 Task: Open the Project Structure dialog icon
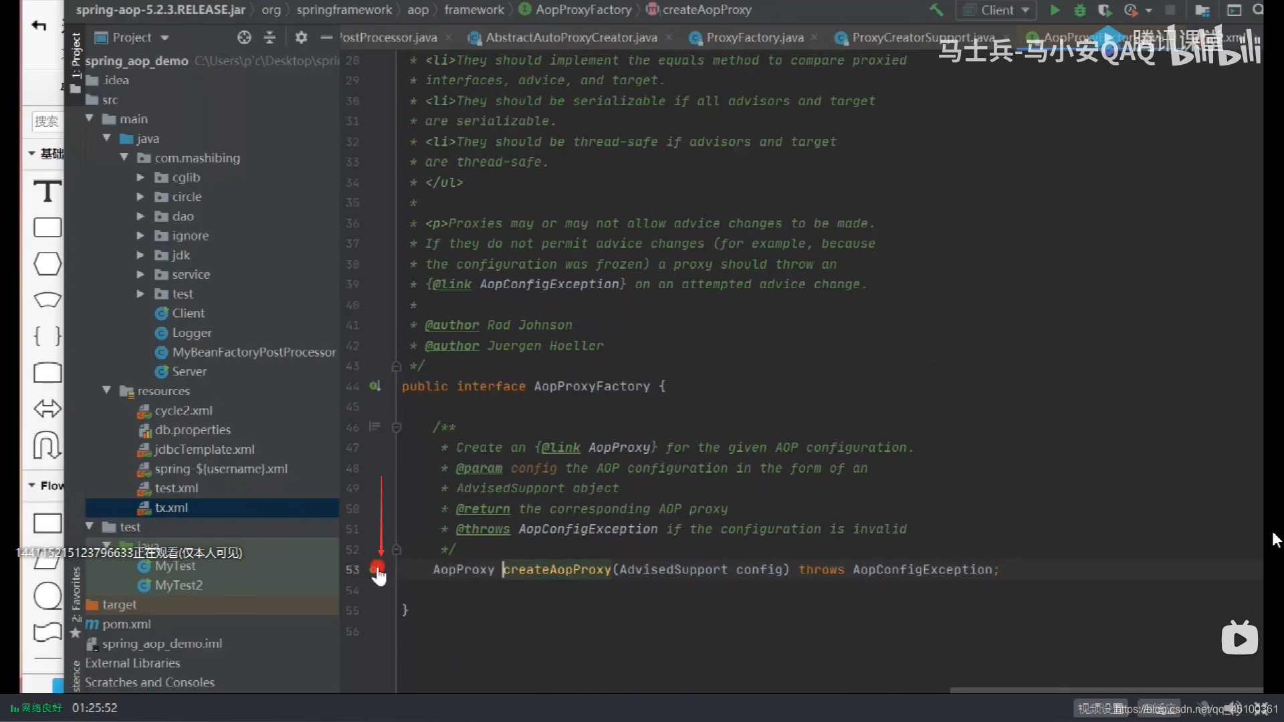coord(1202,10)
